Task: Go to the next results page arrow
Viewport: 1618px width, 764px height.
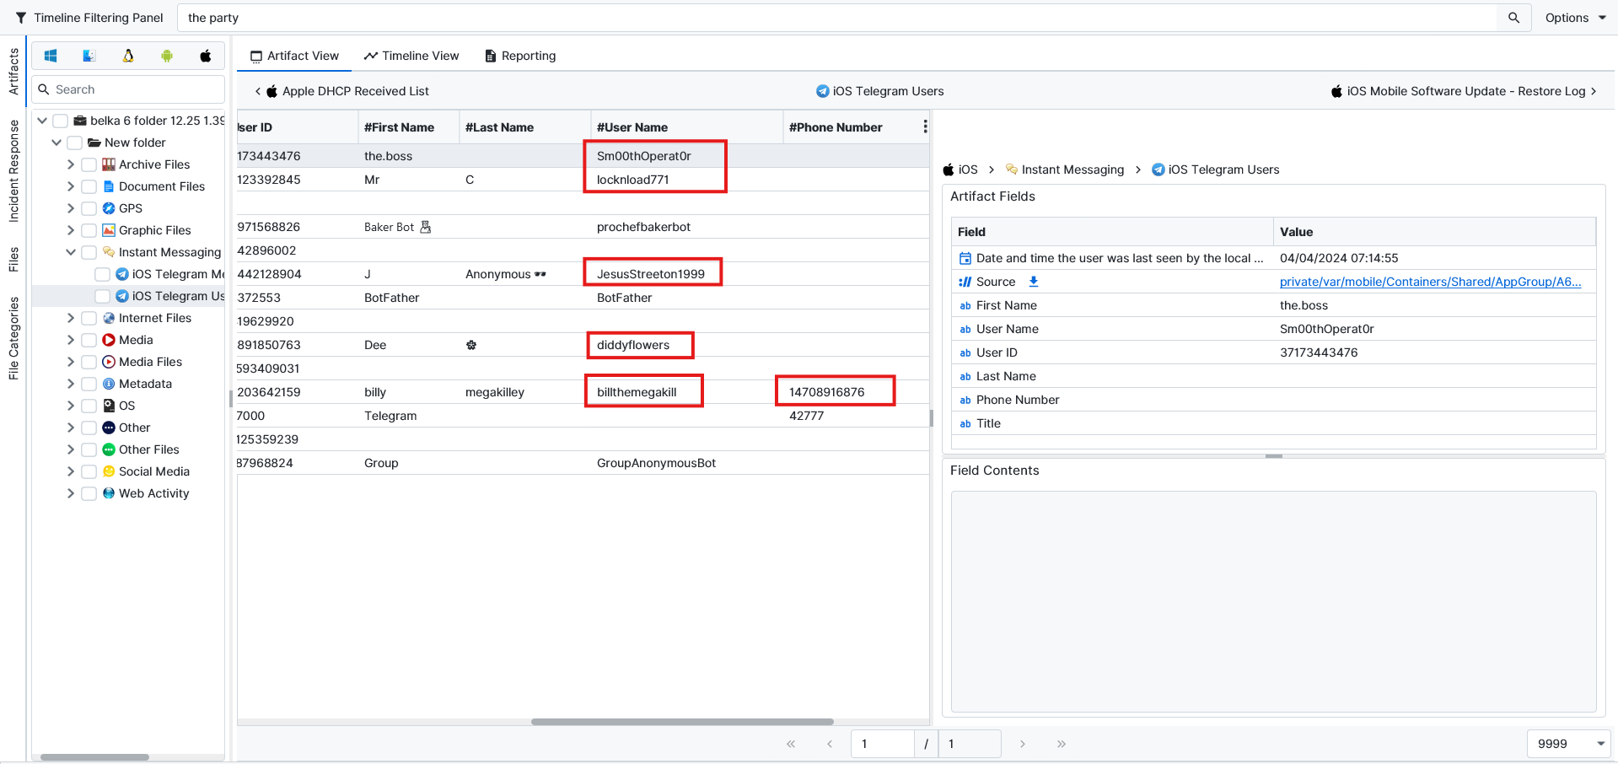Action: [1022, 744]
